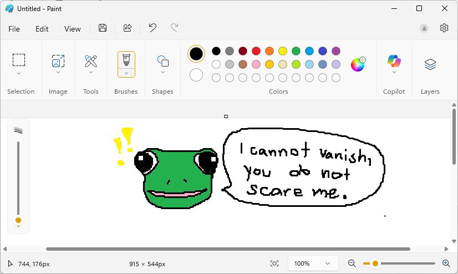Pick the light gray palette color
458x274 pixels.
[x=230, y=64]
